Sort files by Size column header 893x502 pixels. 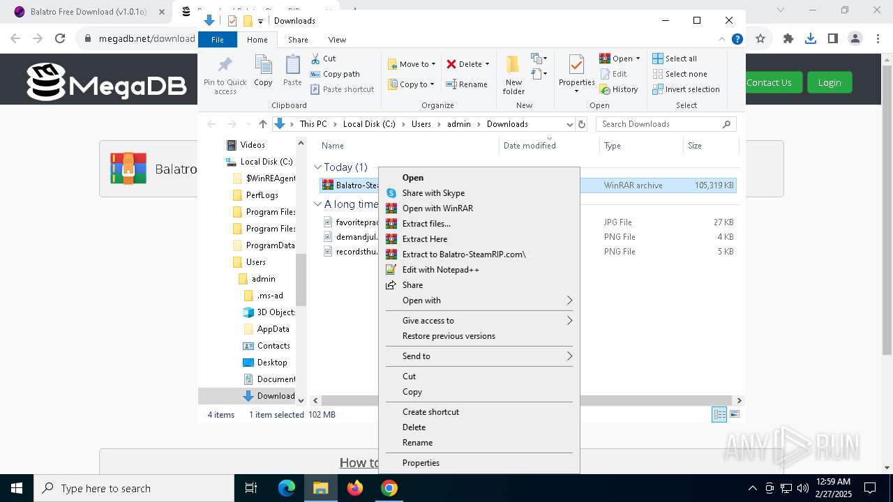click(710, 146)
